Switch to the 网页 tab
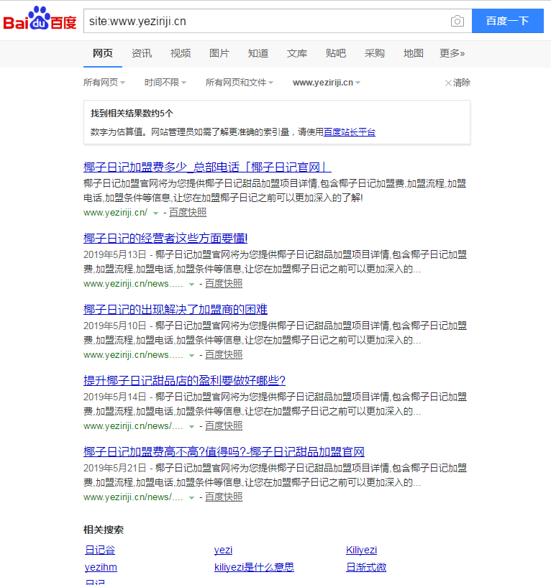 (x=103, y=53)
